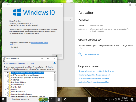Check Active Directory Lightweight Directory Services
This screenshot has height=102, width=136.
(8, 77)
